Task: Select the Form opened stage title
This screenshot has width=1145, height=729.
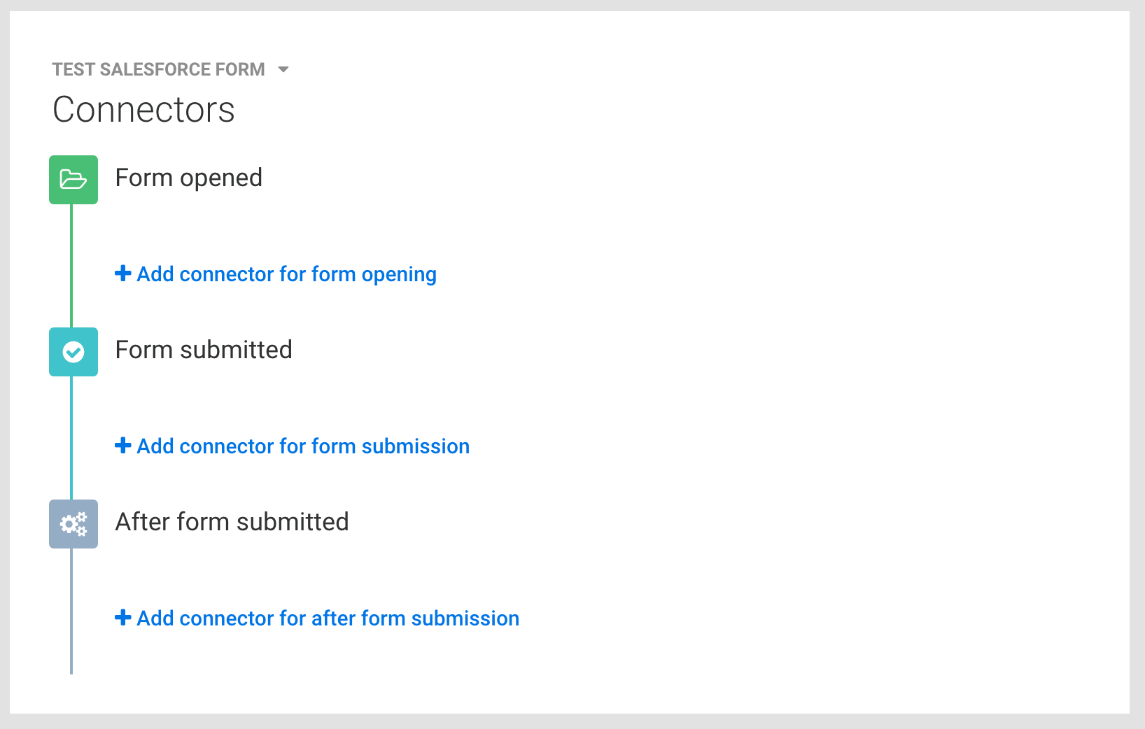Action: (x=188, y=178)
